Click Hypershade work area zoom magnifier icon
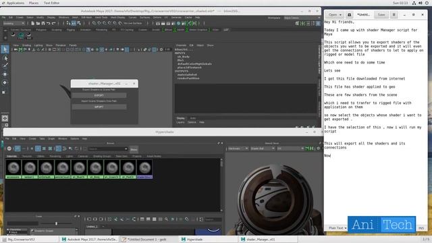The image size is (432, 243). click(x=167, y=219)
